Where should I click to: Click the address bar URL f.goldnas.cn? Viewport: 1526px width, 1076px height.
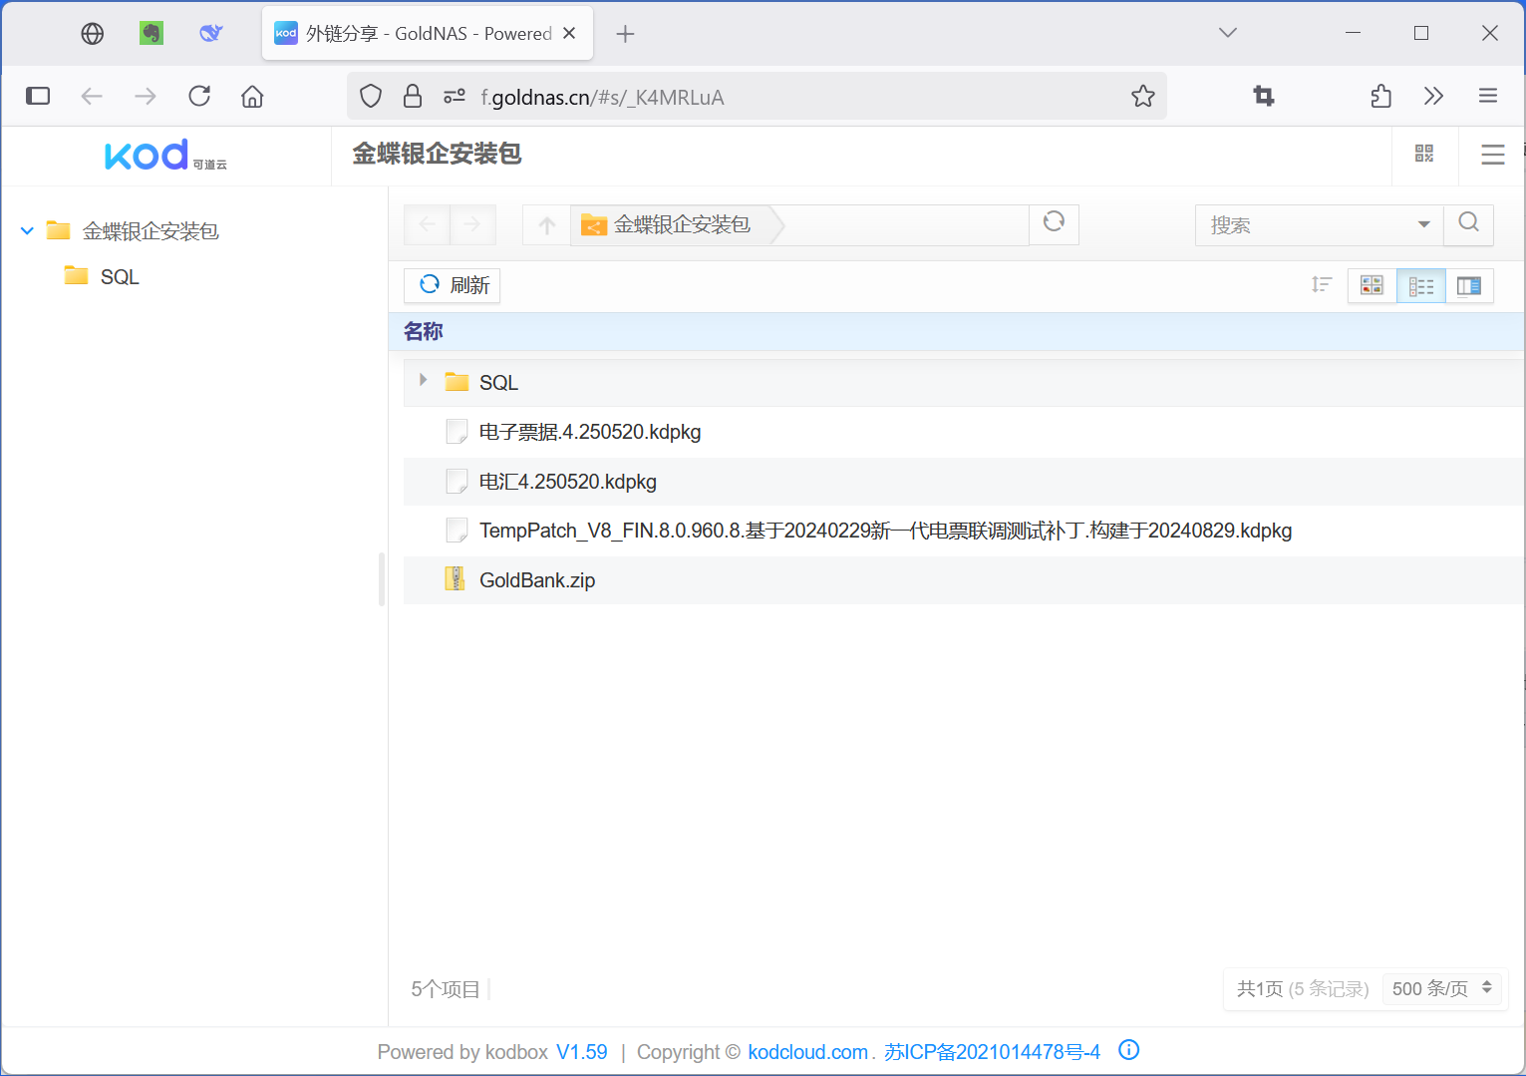[x=602, y=97]
